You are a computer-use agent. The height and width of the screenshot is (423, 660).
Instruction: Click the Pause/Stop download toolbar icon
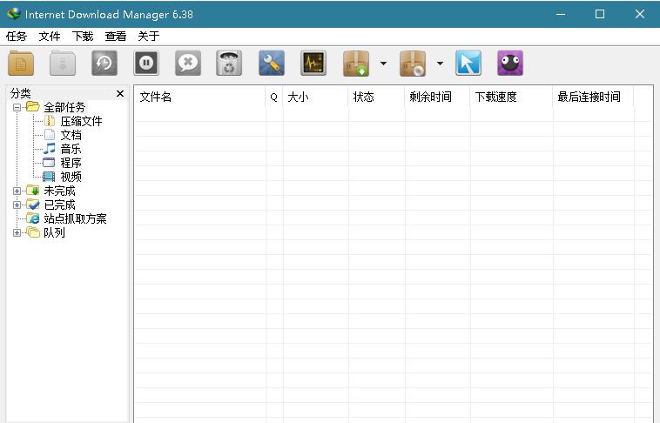tap(146, 64)
